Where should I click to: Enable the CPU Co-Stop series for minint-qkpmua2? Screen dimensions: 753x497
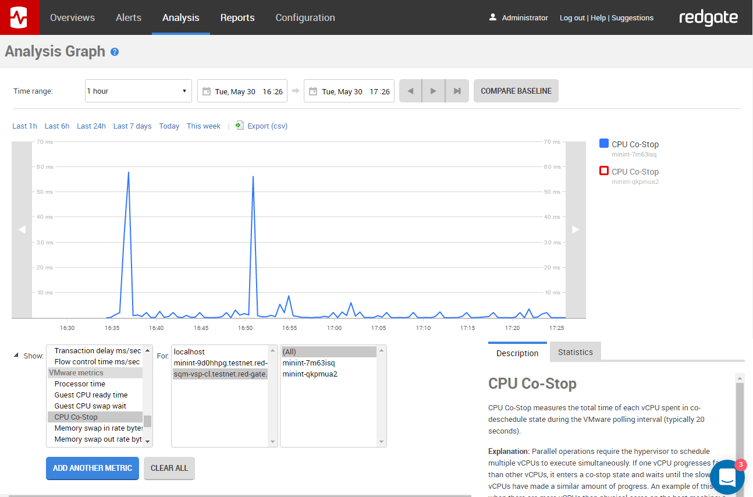[603, 171]
